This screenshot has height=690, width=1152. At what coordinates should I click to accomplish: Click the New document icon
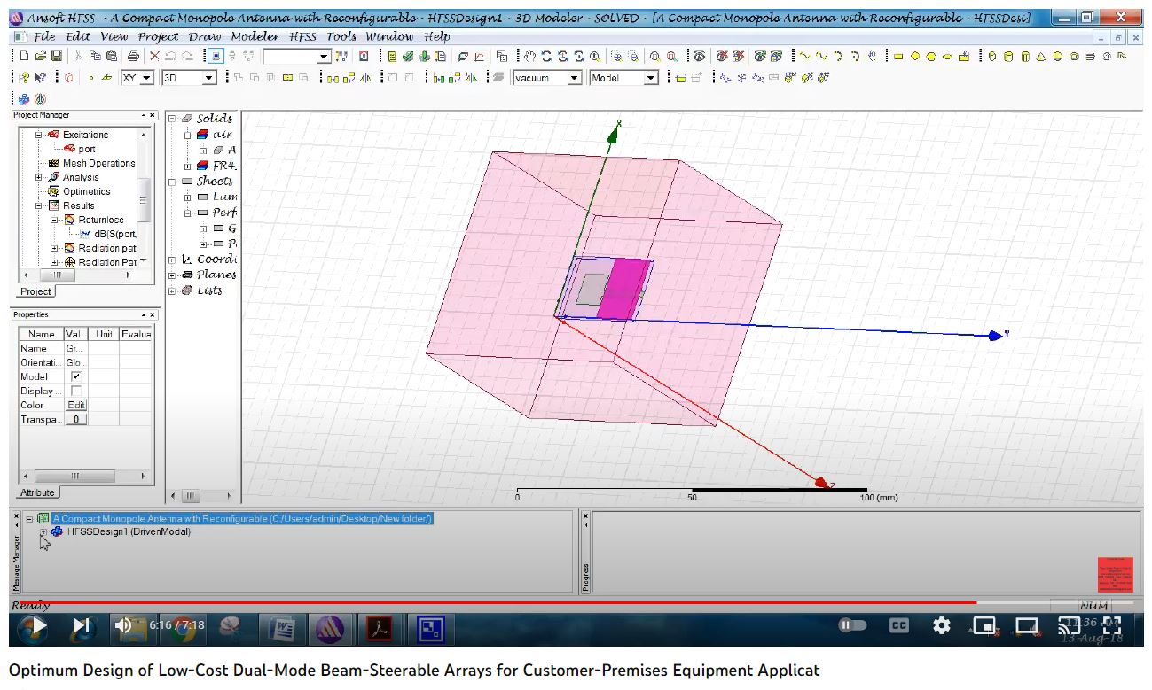[25, 57]
